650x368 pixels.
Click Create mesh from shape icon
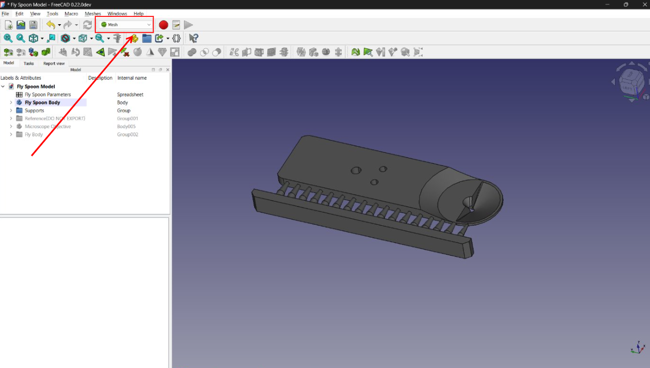(x=34, y=52)
